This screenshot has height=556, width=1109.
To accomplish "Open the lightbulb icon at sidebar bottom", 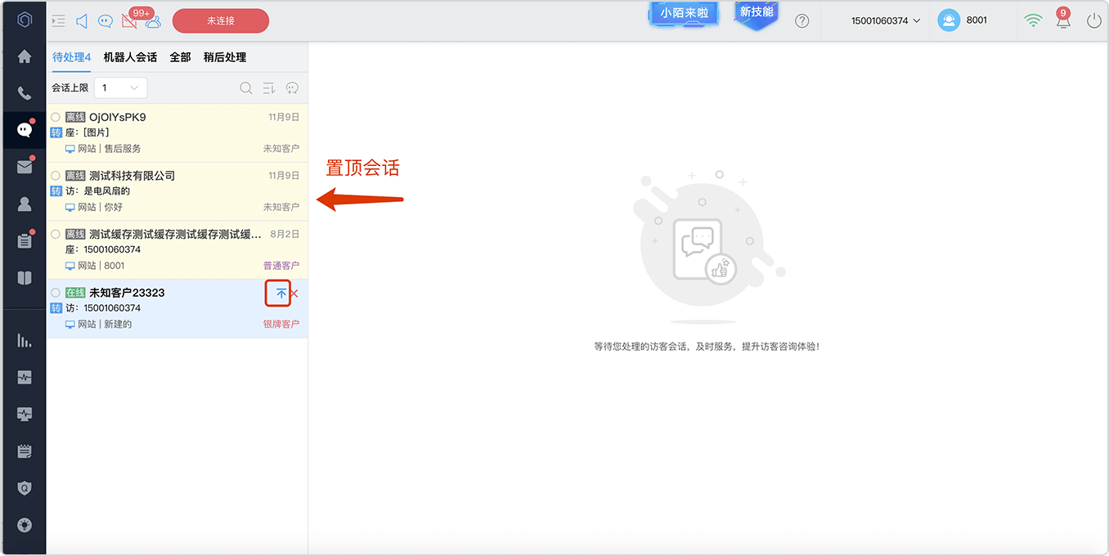I will (x=25, y=525).
